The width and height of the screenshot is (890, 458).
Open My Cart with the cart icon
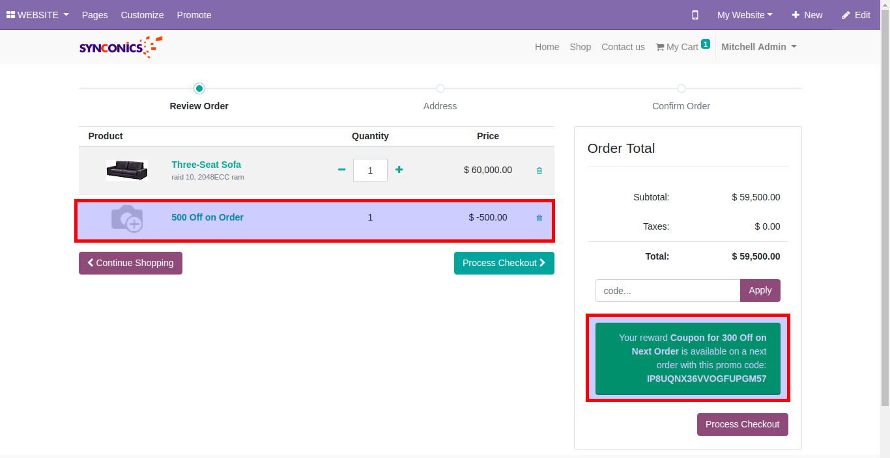[678, 47]
